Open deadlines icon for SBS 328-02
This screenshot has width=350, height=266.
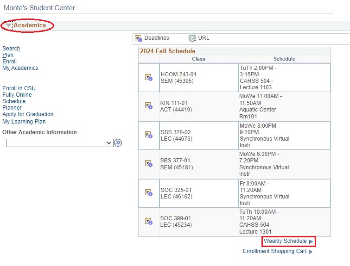tap(148, 135)
